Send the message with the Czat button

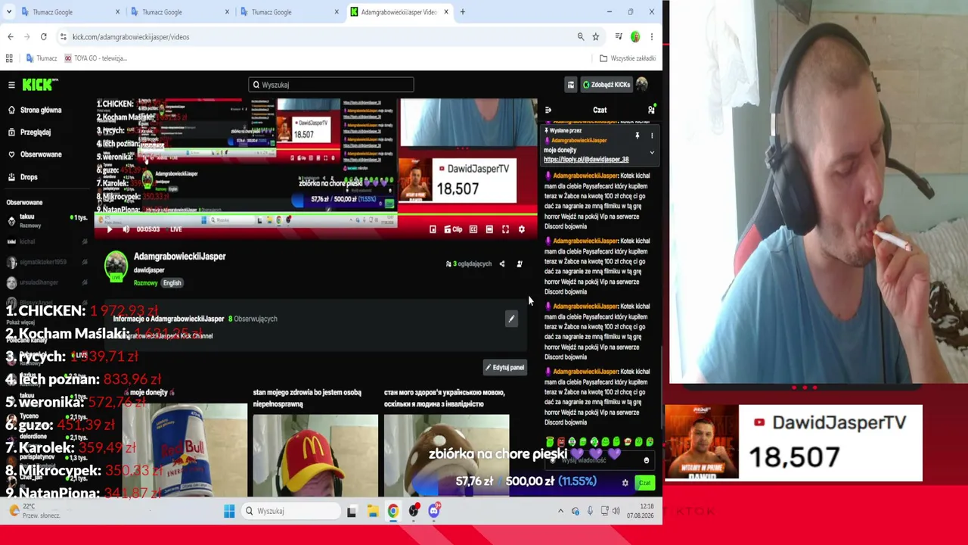pos(644,483)
